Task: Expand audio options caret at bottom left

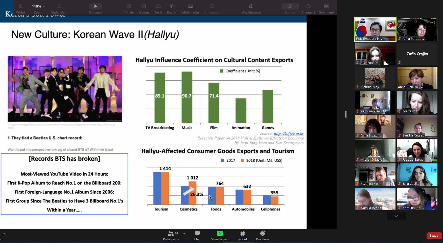Action: [4, 233]
